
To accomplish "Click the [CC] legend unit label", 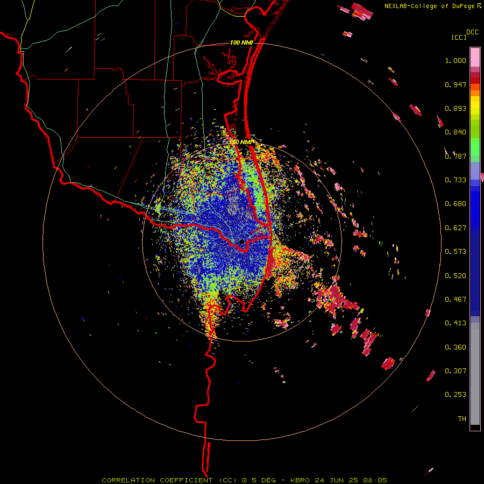I will (x=459, y=37).
